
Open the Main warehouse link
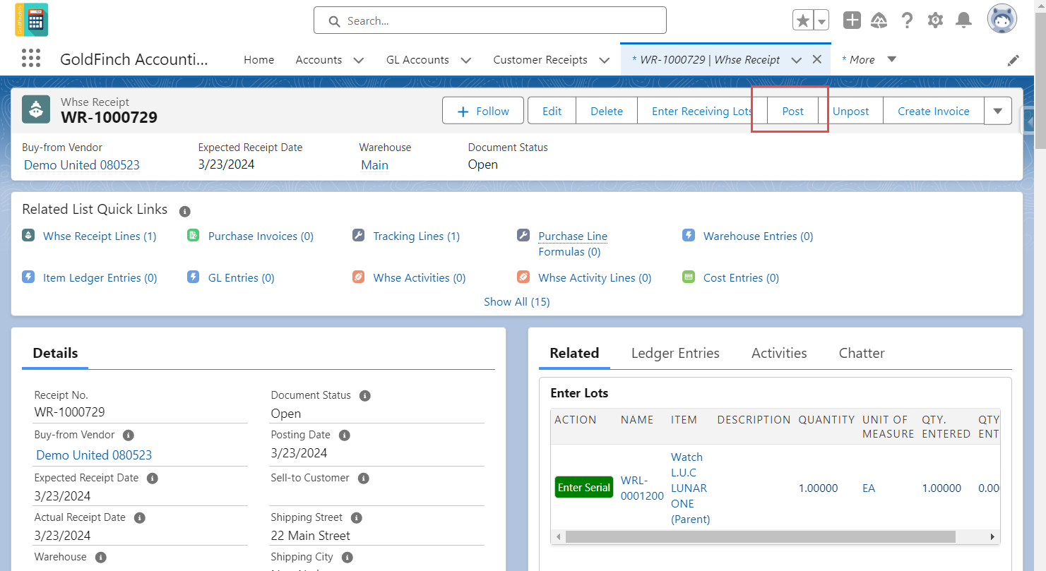374,165
